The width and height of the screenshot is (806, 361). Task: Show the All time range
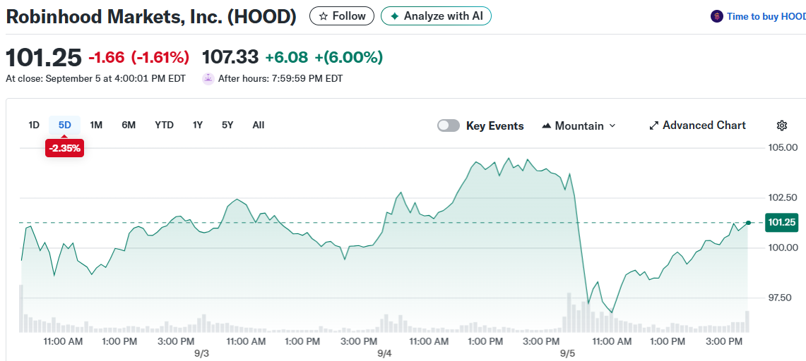coord(259,125)
